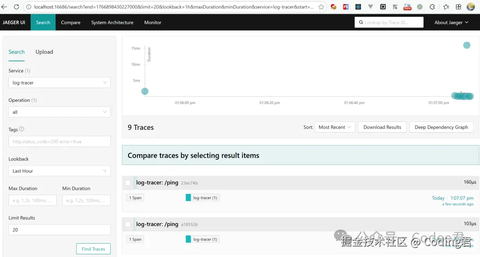Select the Search nav tab

point(43,22)
